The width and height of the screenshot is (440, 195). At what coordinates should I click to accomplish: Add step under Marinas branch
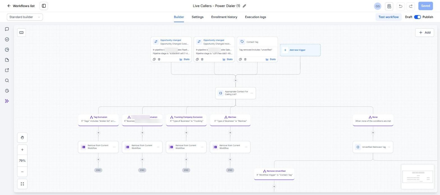[230, 133]
